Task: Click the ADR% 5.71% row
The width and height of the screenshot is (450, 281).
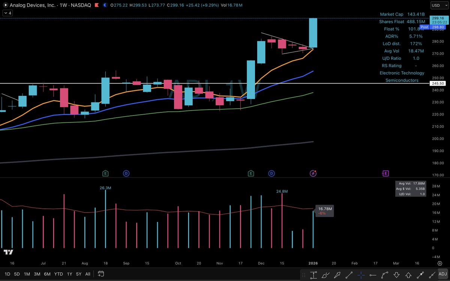Action: click(403, 36)
